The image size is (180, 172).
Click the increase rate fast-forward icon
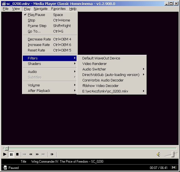37,154
